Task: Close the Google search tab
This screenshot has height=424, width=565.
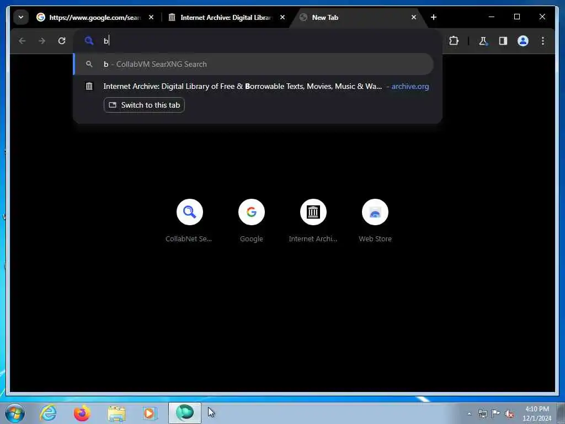Action: pos(151,17)
